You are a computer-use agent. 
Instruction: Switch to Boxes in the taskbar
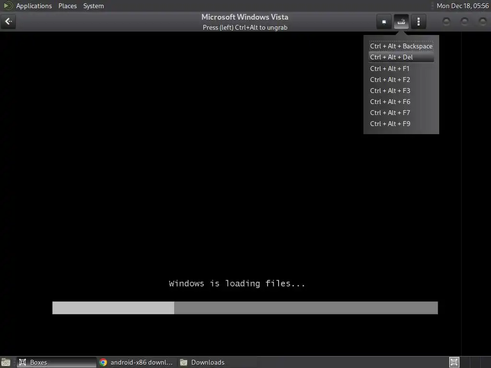point(57,362)
